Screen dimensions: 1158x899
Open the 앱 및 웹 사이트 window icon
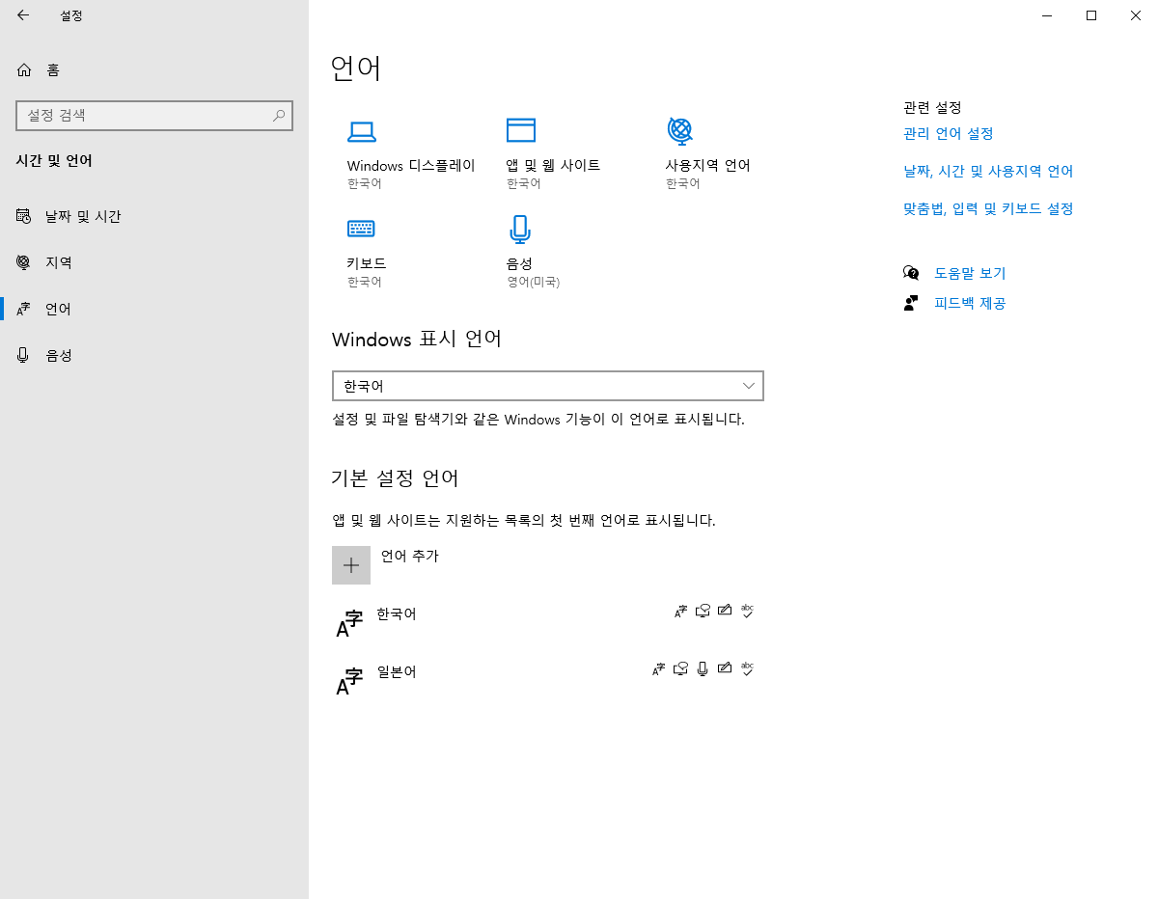click(520, 130)
